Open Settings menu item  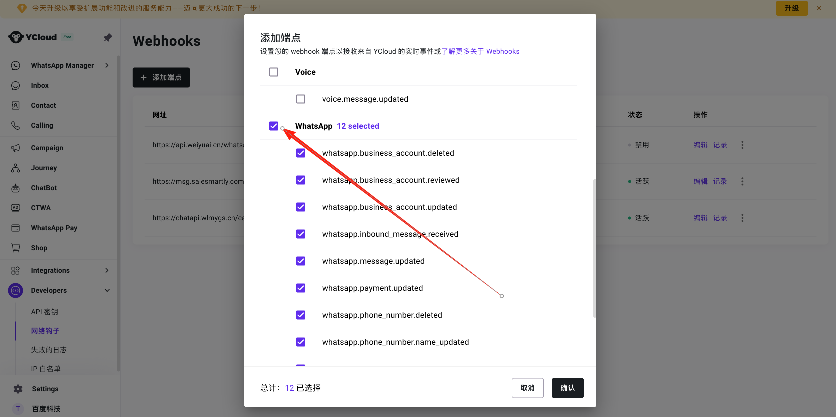click(45, 389)
